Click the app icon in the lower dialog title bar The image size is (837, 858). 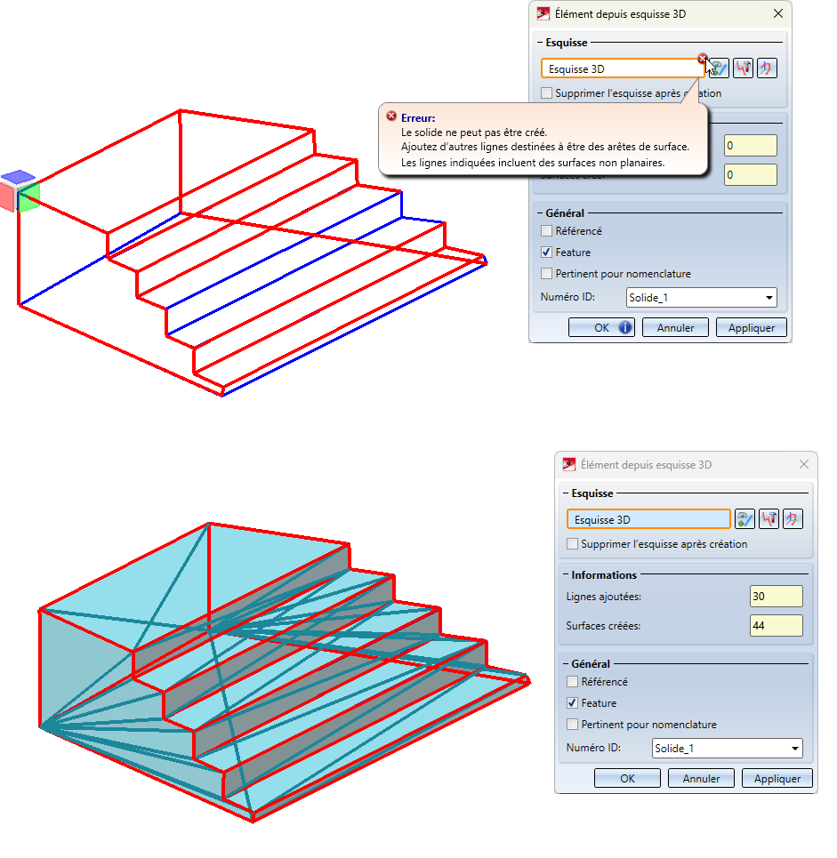(568, 465)
